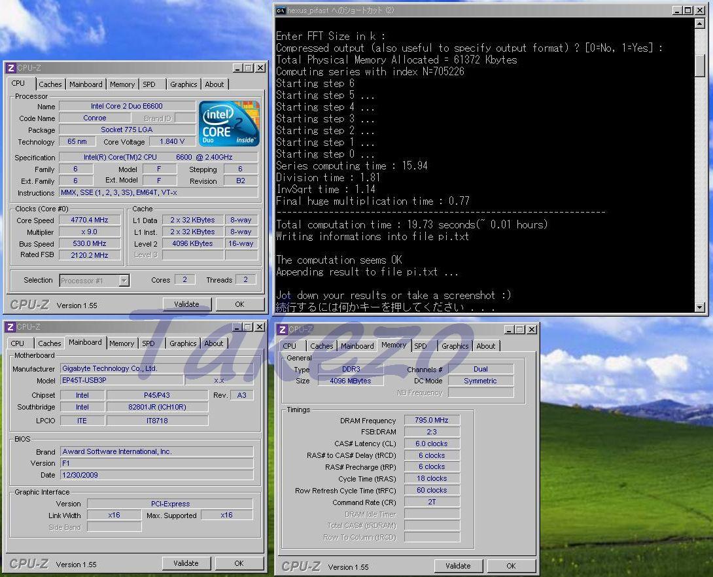Click Validate in the Mainboard window
The width and height of the screenshot is (713, 577).
pos(186,563)
